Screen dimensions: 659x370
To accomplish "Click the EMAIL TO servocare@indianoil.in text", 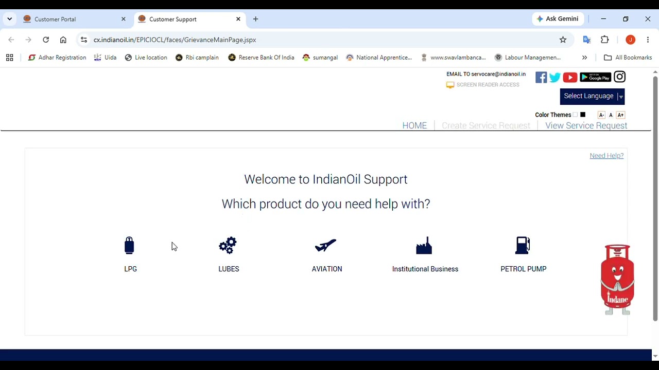I will 486,74.
